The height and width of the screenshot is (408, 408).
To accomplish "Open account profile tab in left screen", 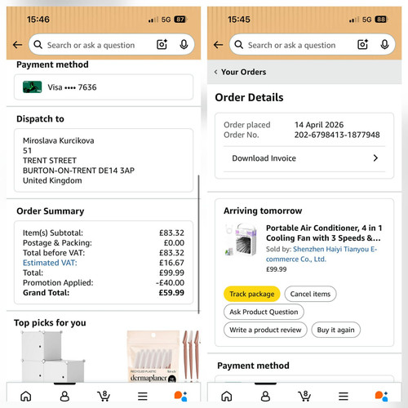I will coord(64,397).
